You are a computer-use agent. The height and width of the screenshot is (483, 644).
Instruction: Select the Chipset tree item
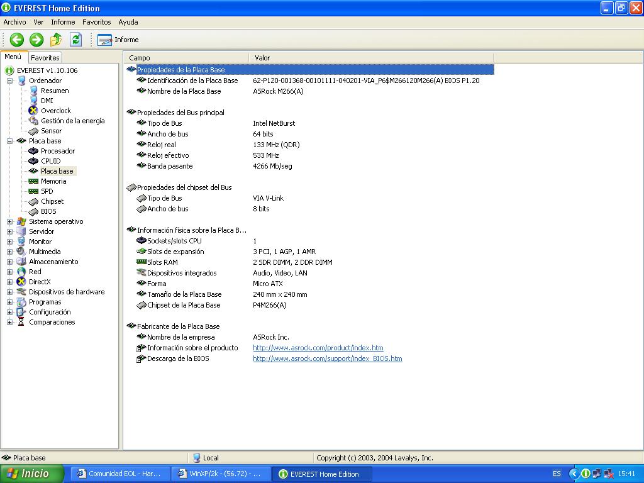(x=52, y=201)
